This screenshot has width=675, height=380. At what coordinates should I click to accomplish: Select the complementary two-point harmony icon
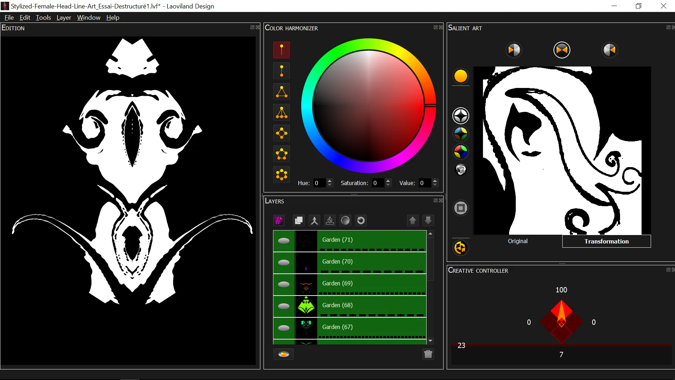click(x=281, y=71)
